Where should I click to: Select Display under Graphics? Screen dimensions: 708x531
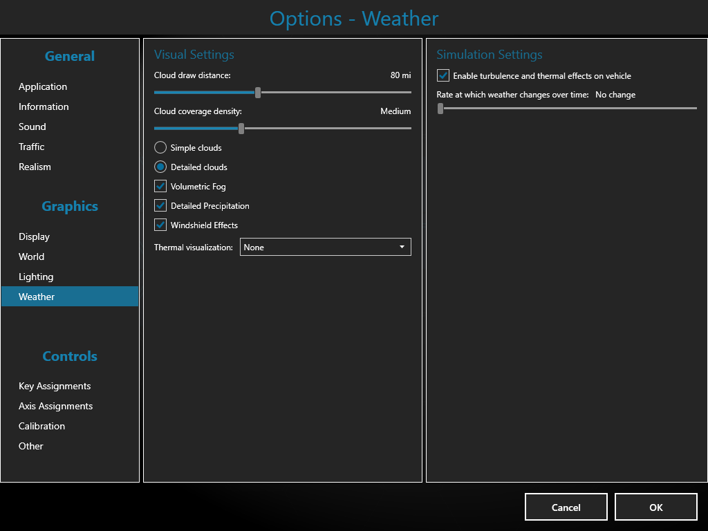[x=34, y=236]
